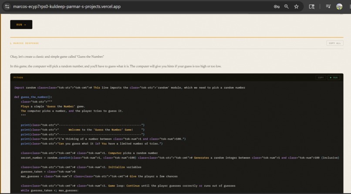The image size is (351, 194).
Task: Click the 'import random' code line
Action: coord(130,87)
